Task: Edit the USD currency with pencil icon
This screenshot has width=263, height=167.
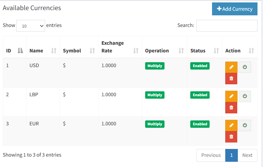Action: point(231,67)
